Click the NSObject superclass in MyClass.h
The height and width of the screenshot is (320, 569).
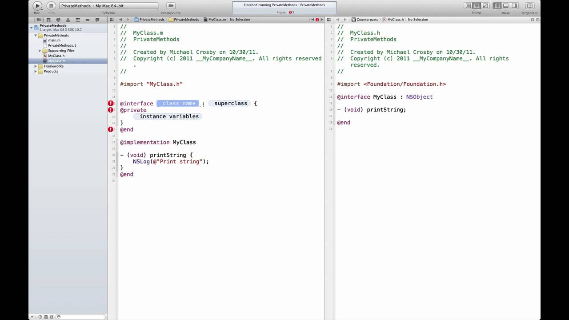[419, 97]
